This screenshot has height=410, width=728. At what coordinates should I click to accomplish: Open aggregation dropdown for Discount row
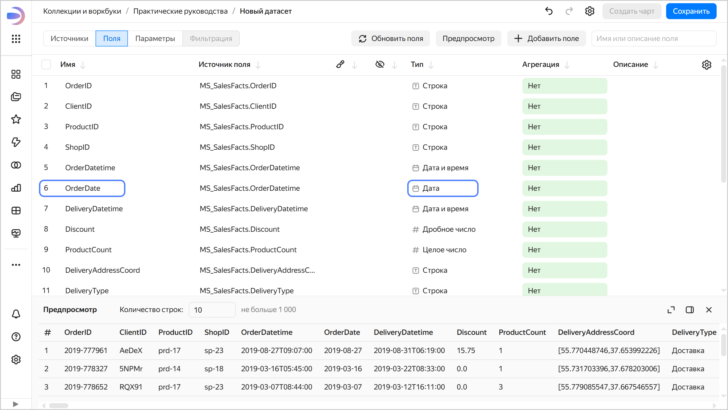tap(564, 229)
